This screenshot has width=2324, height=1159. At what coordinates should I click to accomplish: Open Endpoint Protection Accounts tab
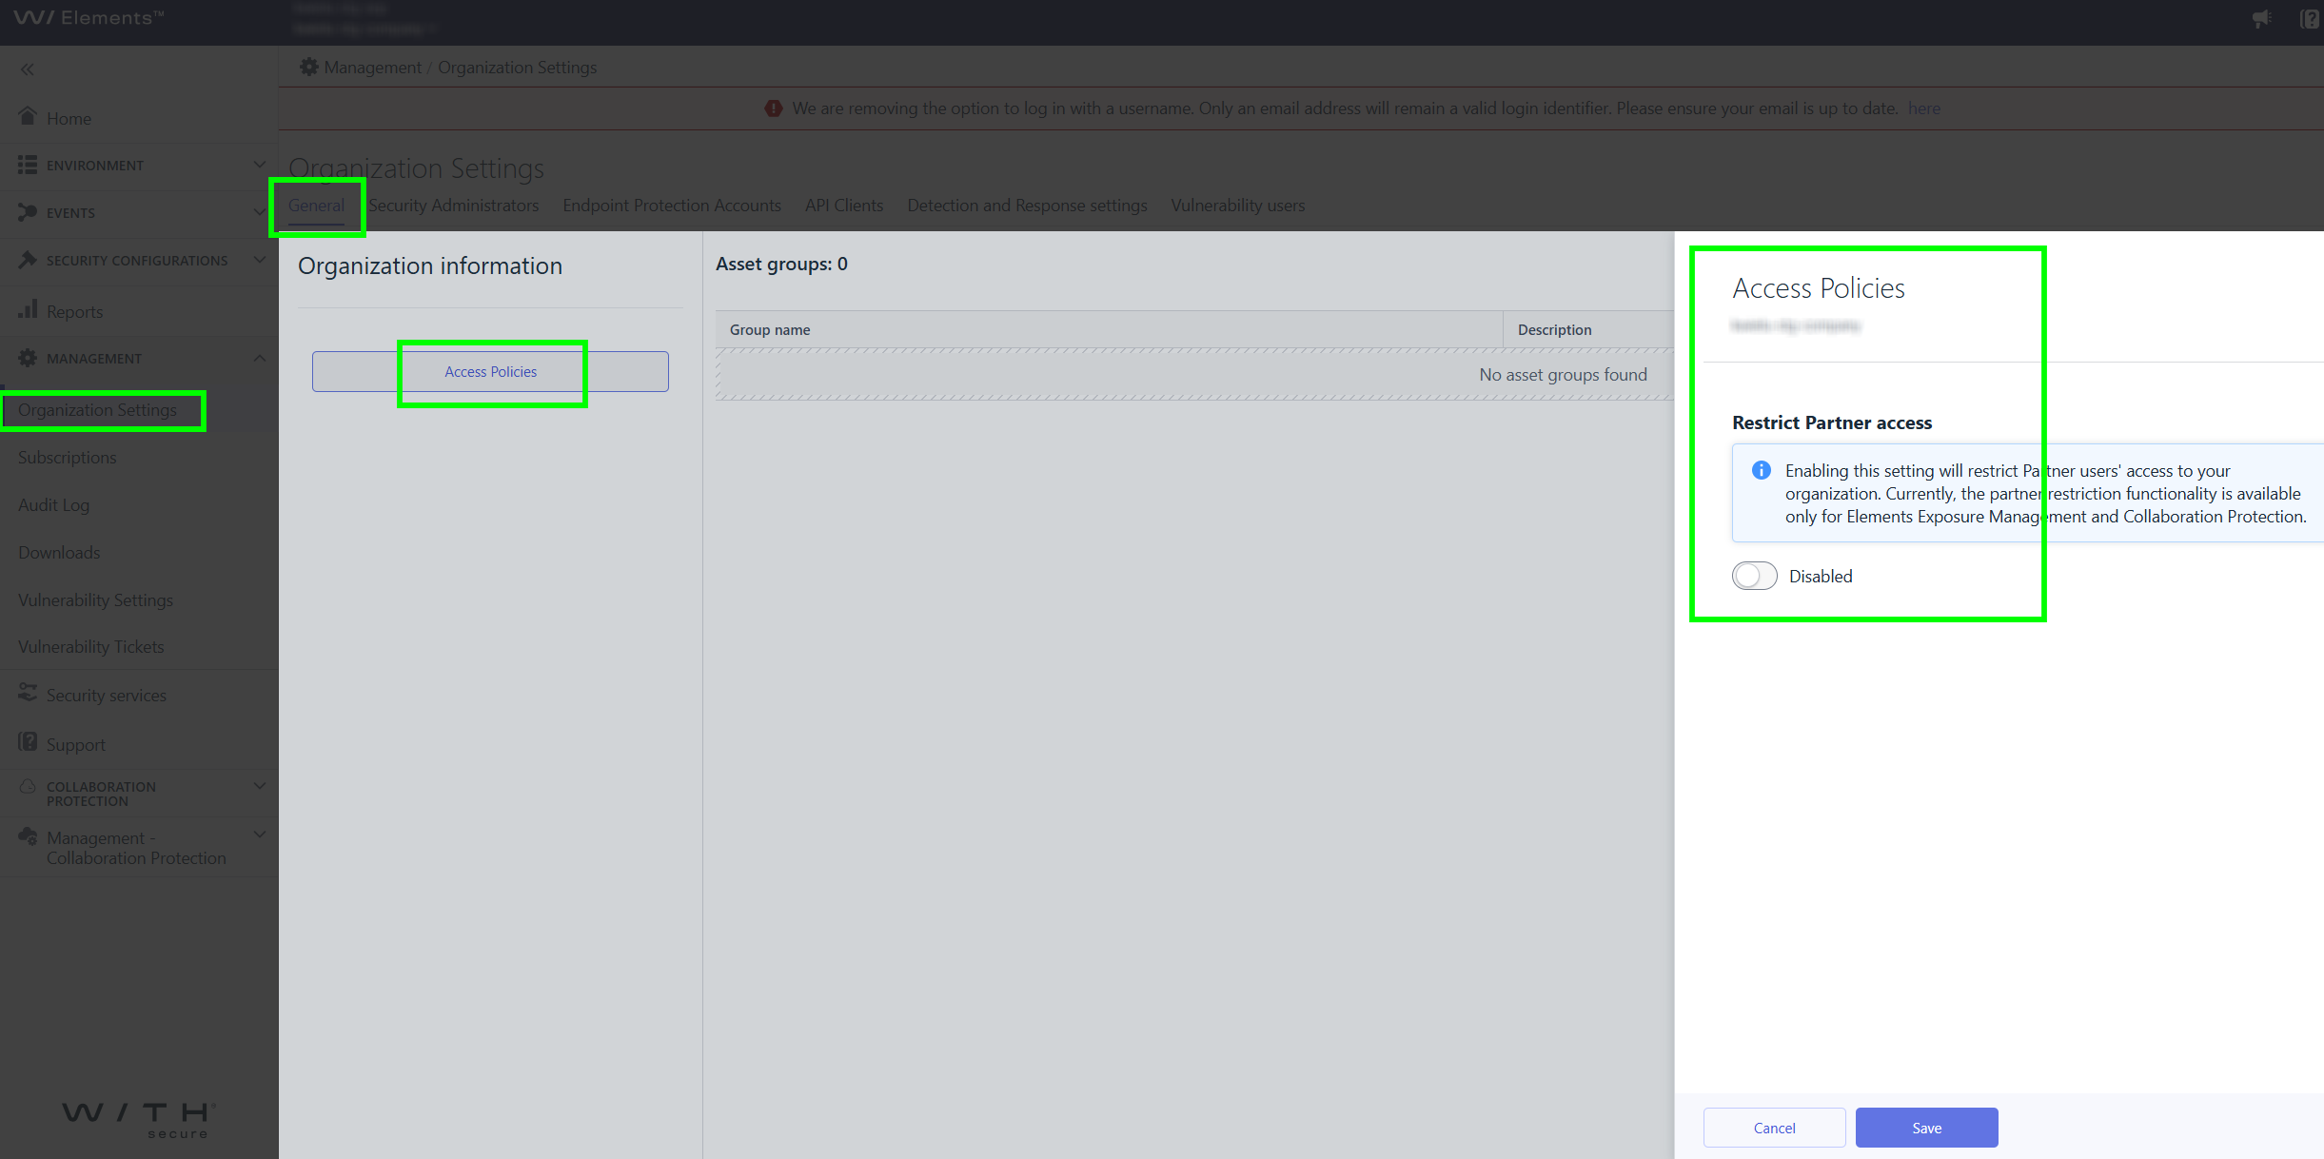click(x=672, y=206)
